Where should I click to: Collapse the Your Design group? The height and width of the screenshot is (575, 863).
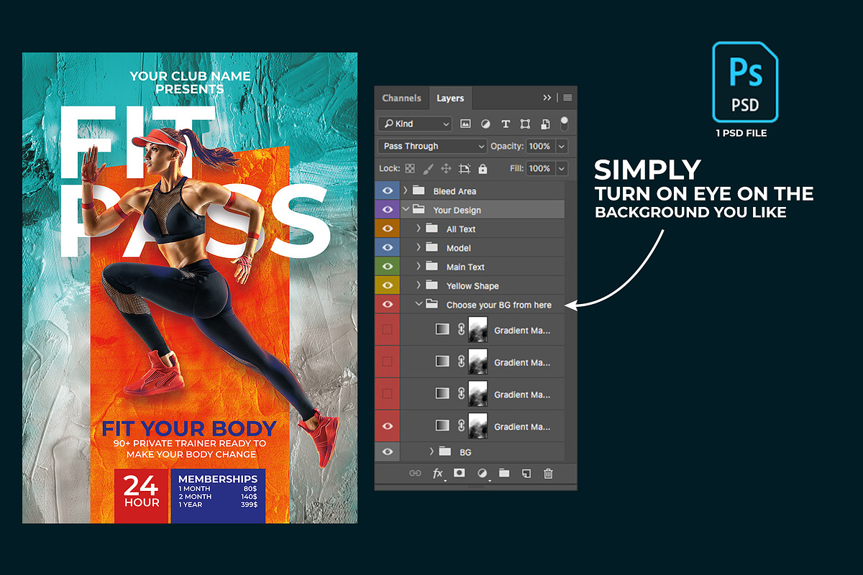[x=405, y=210]
